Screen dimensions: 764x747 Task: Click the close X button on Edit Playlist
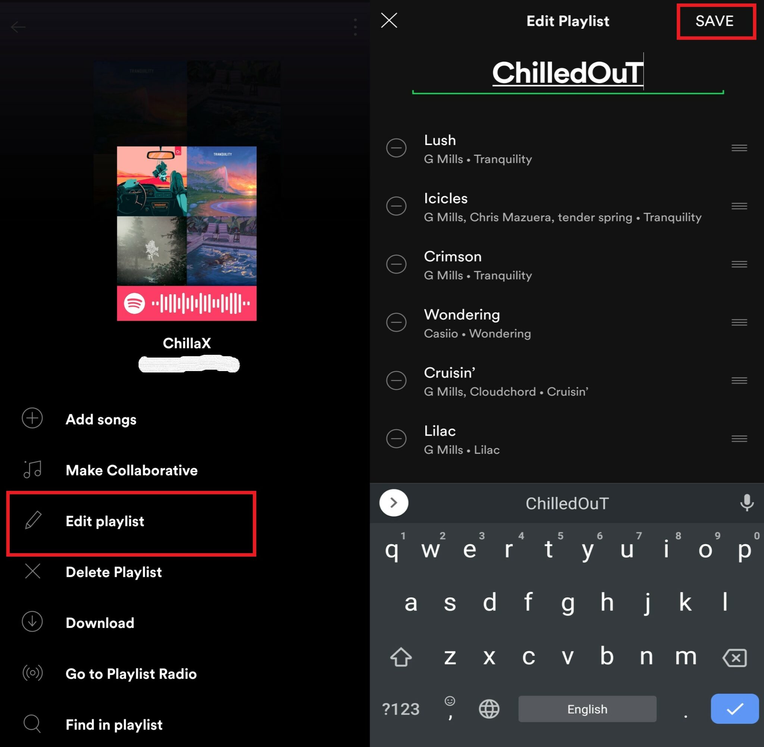(391, 21)
